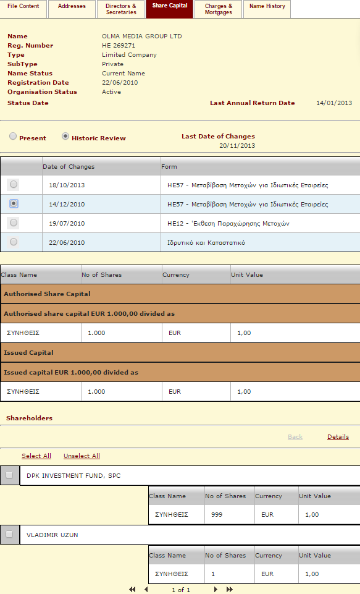
Task: Click the Back link
Action: [295, 437]
